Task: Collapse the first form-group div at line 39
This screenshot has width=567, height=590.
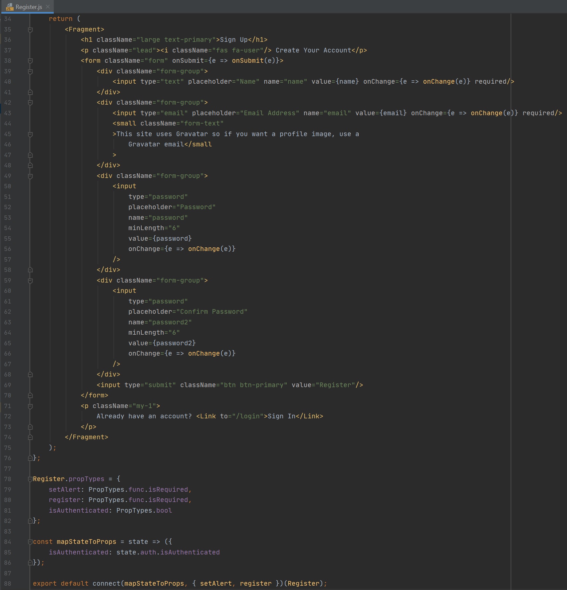Action: point(30,71)
